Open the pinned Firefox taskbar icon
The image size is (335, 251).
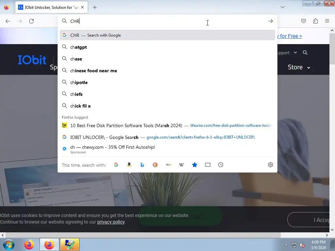tap(29, 244)
